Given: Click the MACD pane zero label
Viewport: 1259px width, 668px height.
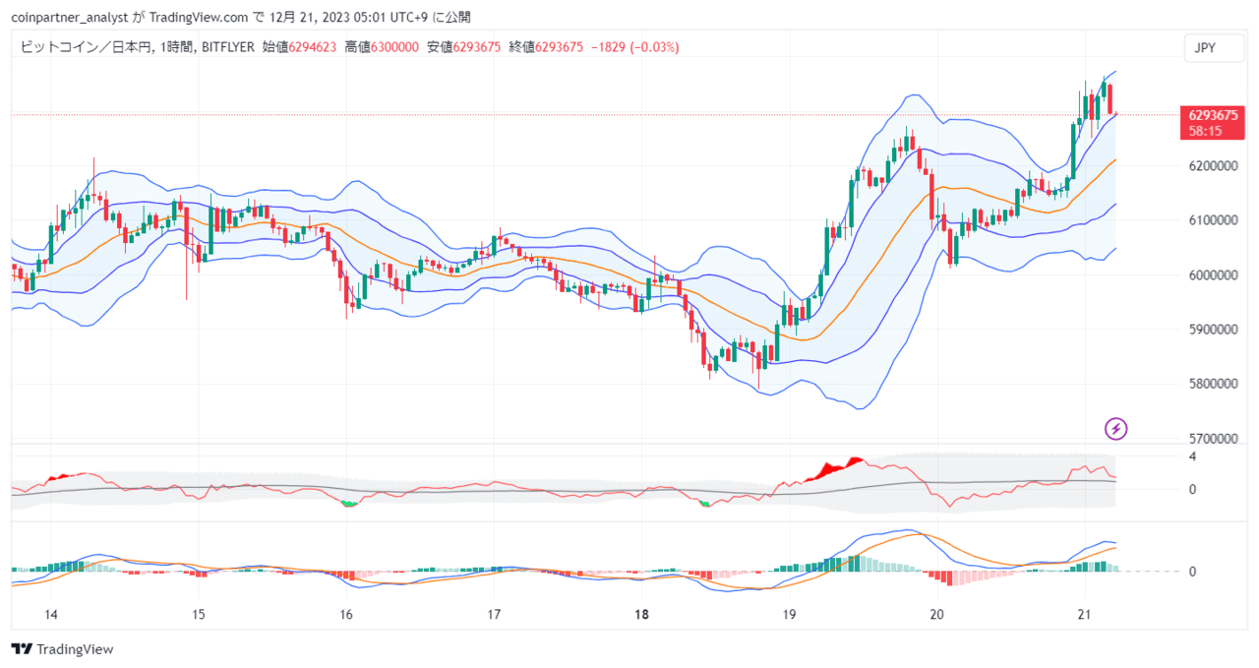Looking at the screenshot, I should [1192, 572].
